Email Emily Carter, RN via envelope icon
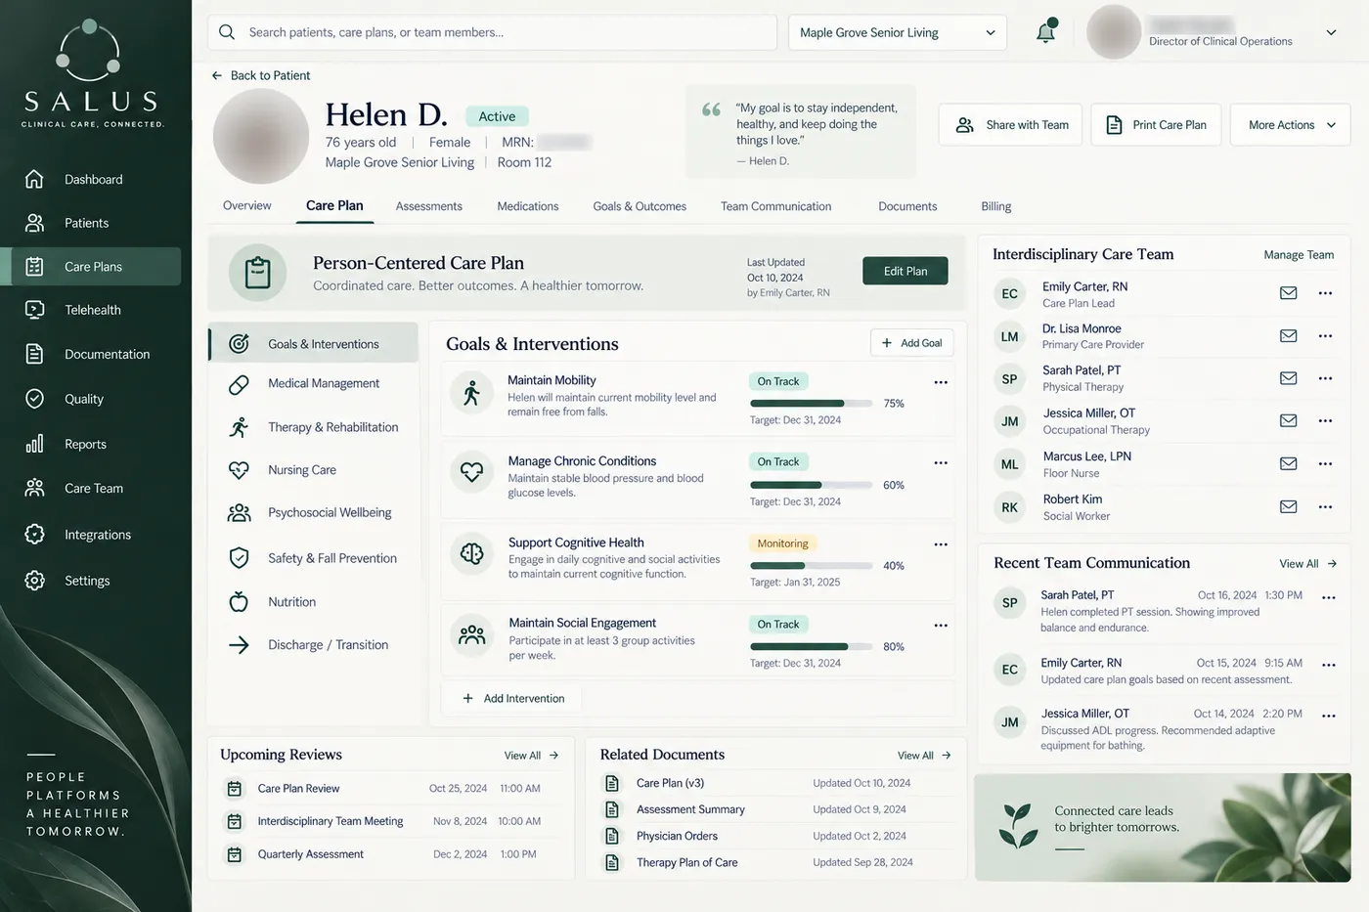Viewport: 1369px width, 912px height. tap(1289, 293)
